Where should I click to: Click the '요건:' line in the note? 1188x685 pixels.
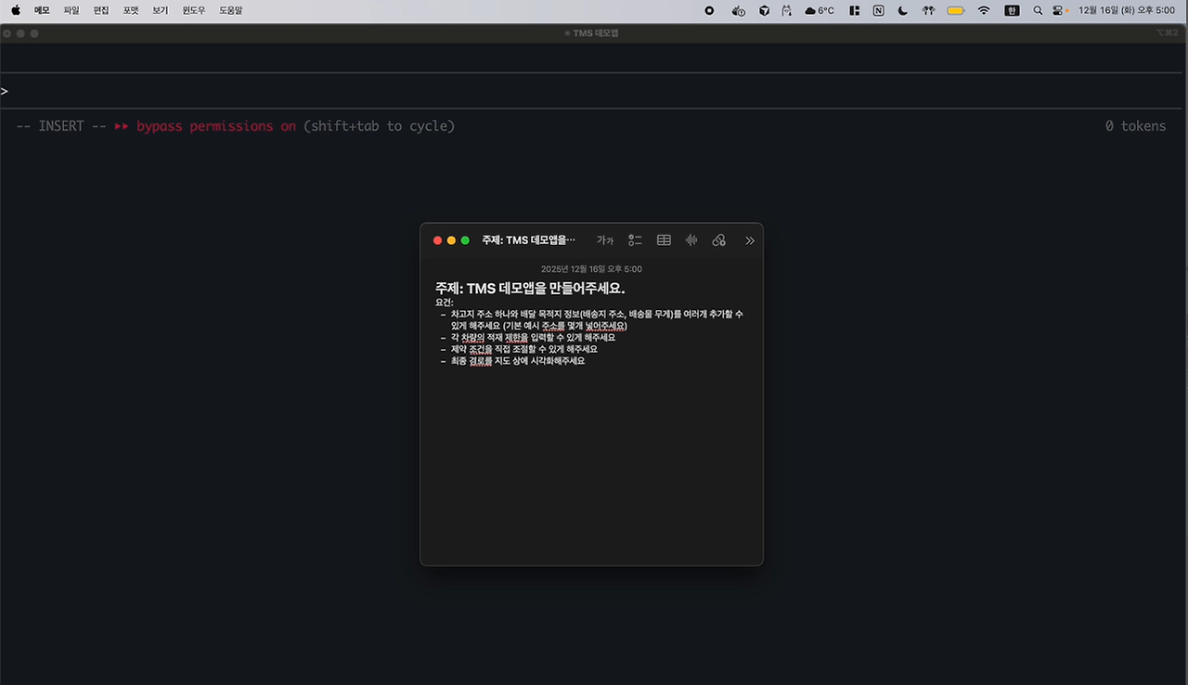[444, 302]
